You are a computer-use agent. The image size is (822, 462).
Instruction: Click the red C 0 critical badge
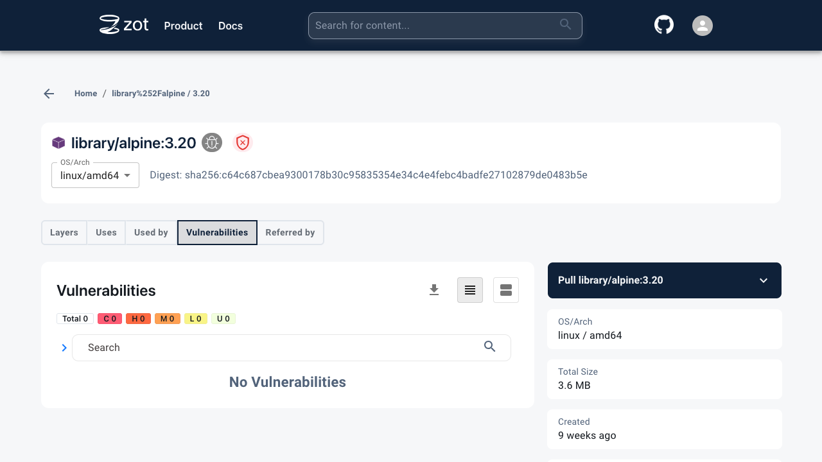coord(110,319)
